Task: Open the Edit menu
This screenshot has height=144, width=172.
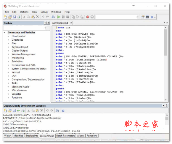Action: [x=14, y=12]
